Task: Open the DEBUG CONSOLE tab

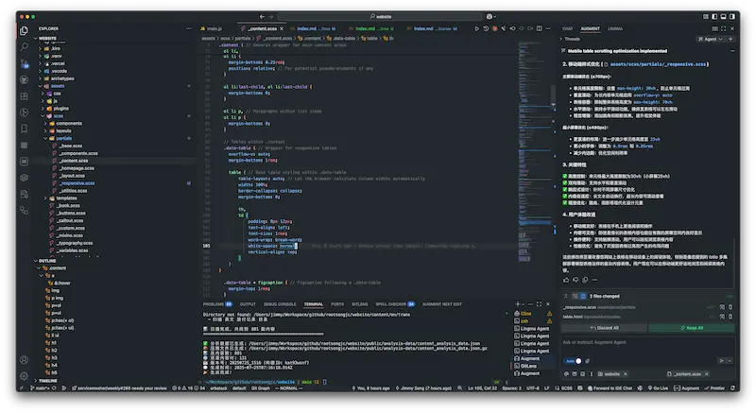Action: pos(280,304)
